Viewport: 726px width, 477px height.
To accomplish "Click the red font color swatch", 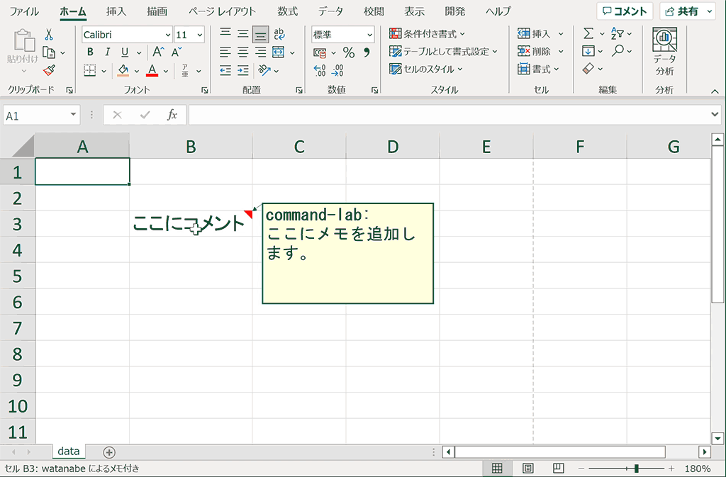I will pos(152,70).
